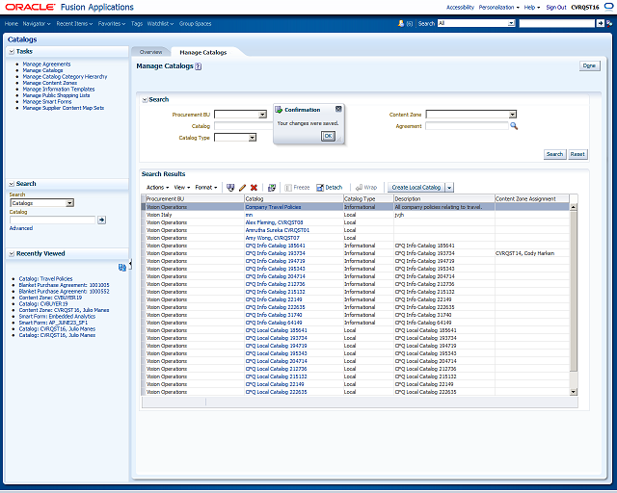Close the Confirmation dialog with its X icon
This screenshot has width=617, height=493.
point(338,109)
